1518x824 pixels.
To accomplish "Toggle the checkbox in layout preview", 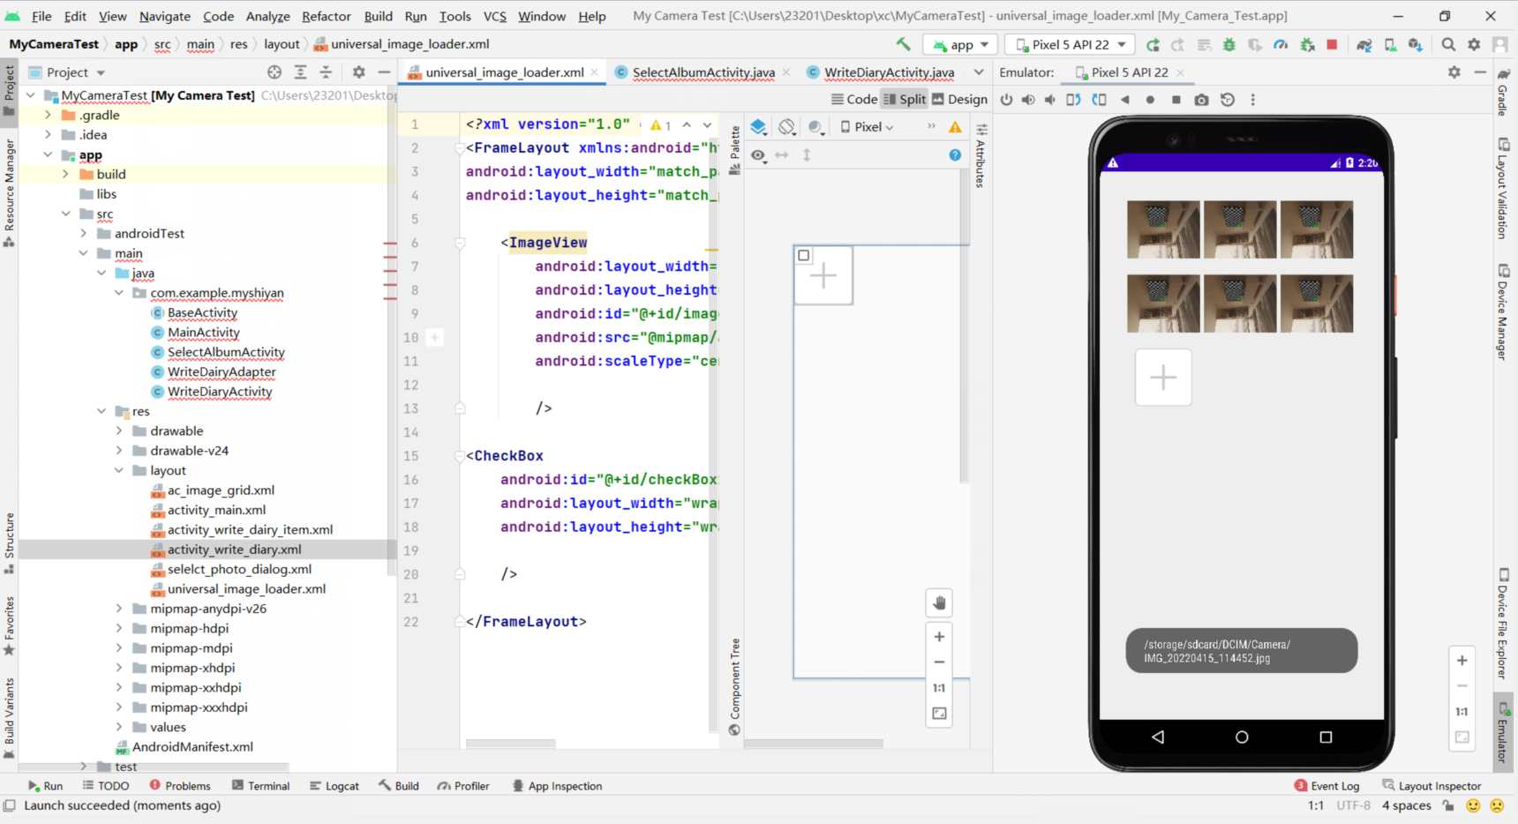I will point(803,256).
